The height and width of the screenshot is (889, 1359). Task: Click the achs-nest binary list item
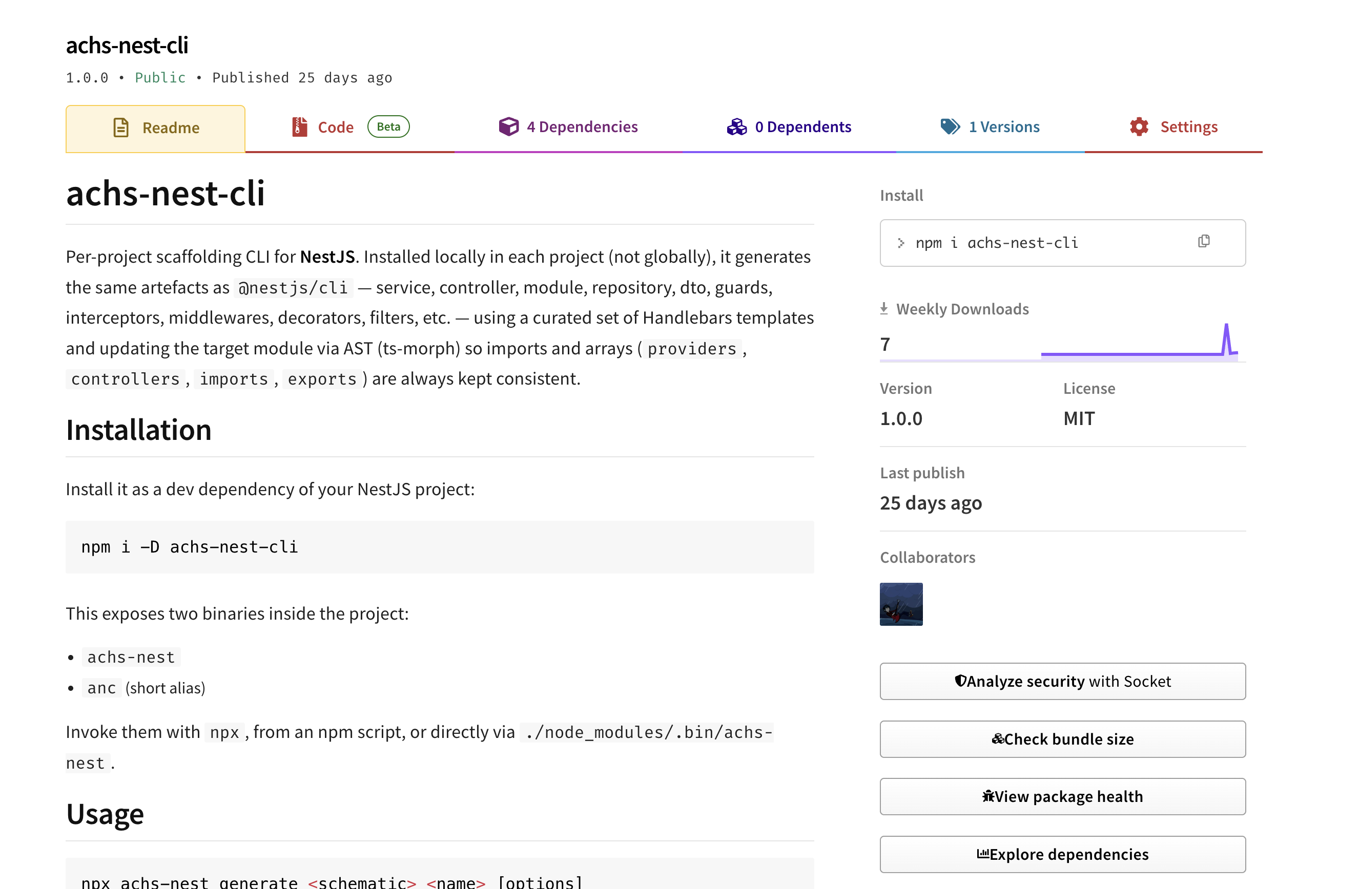click(x=131, y=658)
